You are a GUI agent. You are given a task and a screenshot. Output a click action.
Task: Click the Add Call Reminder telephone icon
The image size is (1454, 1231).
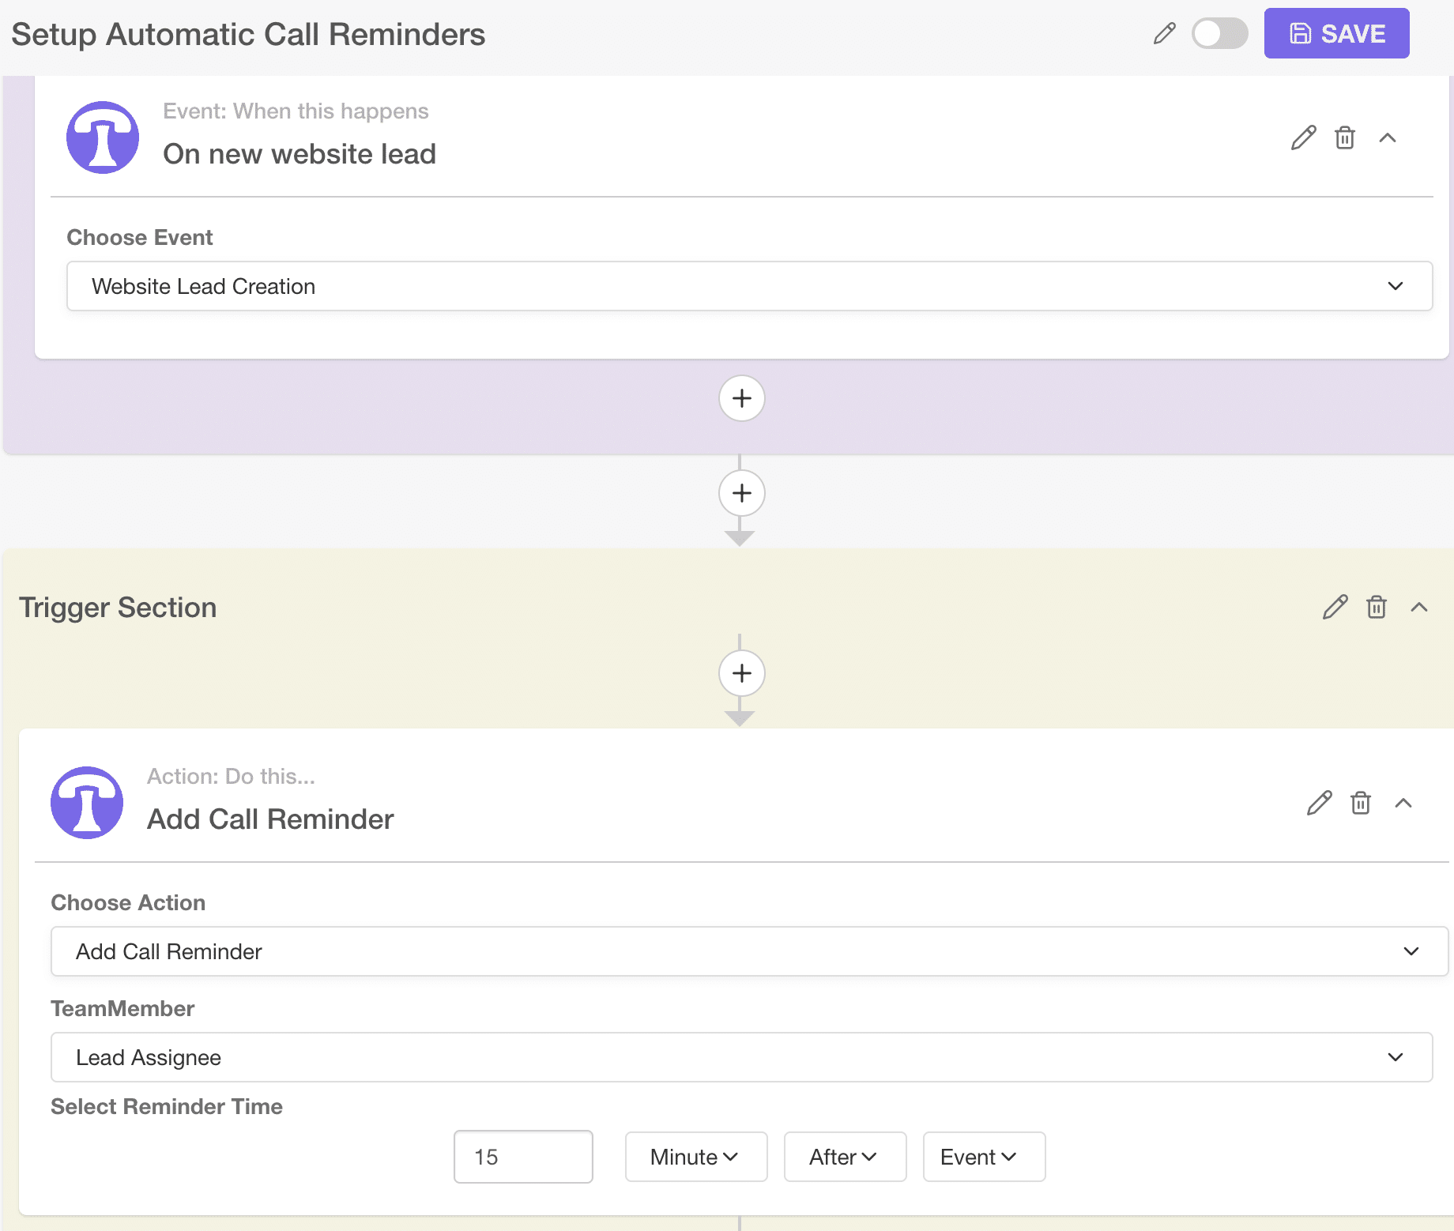(87, 803)
